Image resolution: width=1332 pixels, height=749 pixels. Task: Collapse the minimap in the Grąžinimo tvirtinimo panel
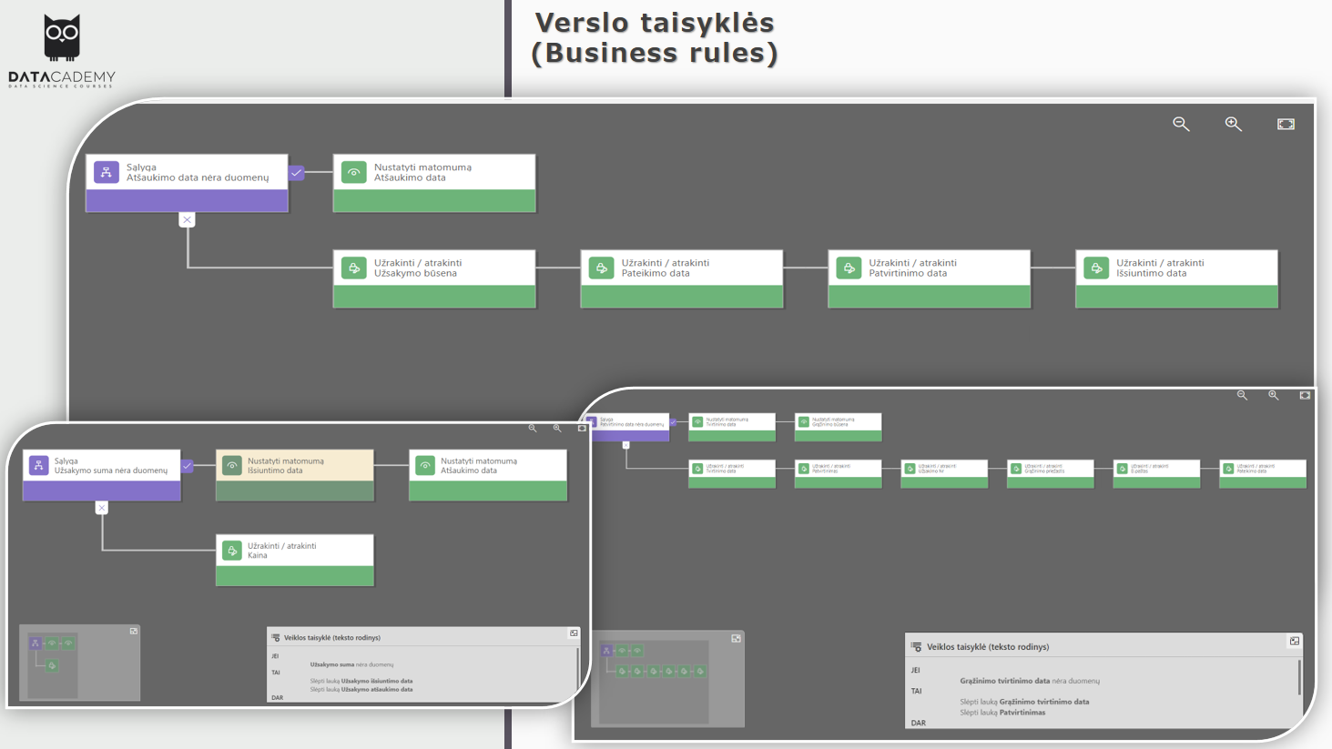[736, 639]
